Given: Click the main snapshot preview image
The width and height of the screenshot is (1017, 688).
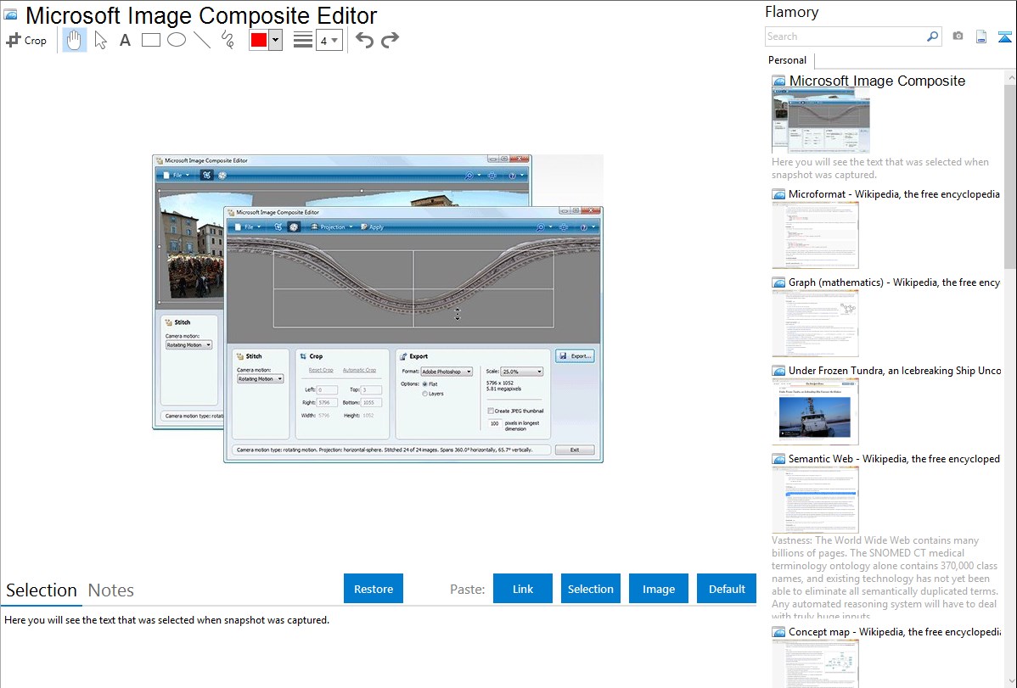Looking at the screenshot, I should pos(378,309).
